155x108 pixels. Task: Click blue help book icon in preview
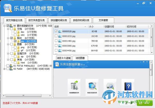pyautogui.click(x=128, y=86)
